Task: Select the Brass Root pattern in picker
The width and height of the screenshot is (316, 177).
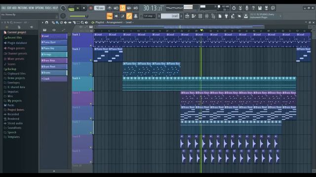Action: (x=54, y=66)
